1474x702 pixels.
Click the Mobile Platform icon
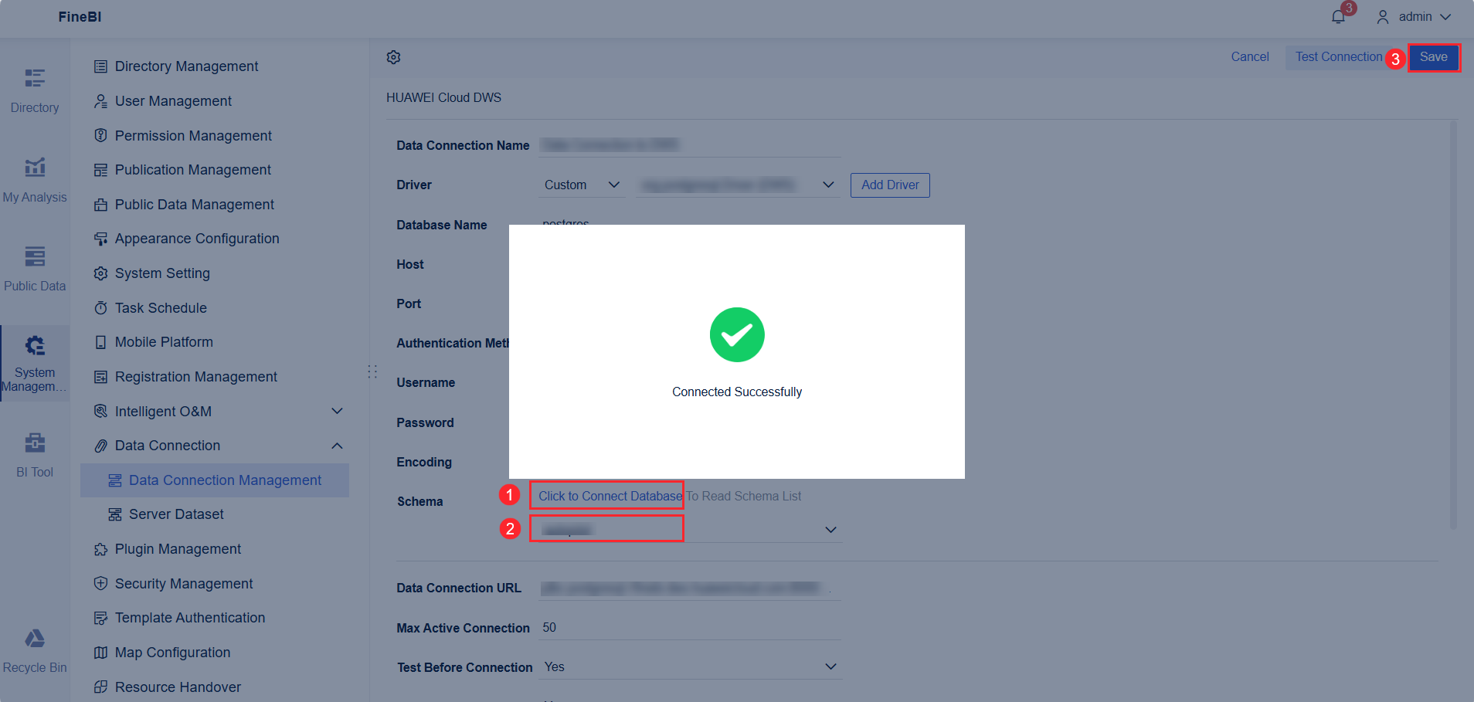100,342
